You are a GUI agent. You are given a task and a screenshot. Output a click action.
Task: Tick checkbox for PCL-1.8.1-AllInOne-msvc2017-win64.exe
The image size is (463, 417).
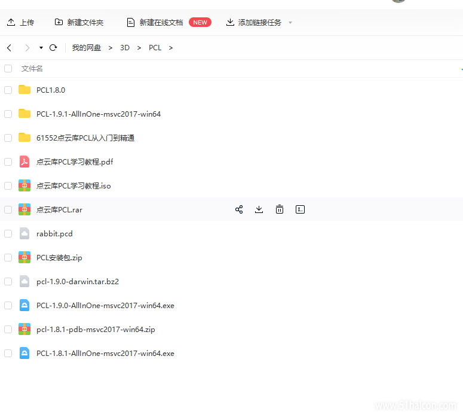(8, 354)
